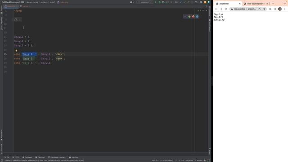Screen dimensions: 288x162
Task: Open the Structure tool window from the left stripe
Action: tap(1, 149)
